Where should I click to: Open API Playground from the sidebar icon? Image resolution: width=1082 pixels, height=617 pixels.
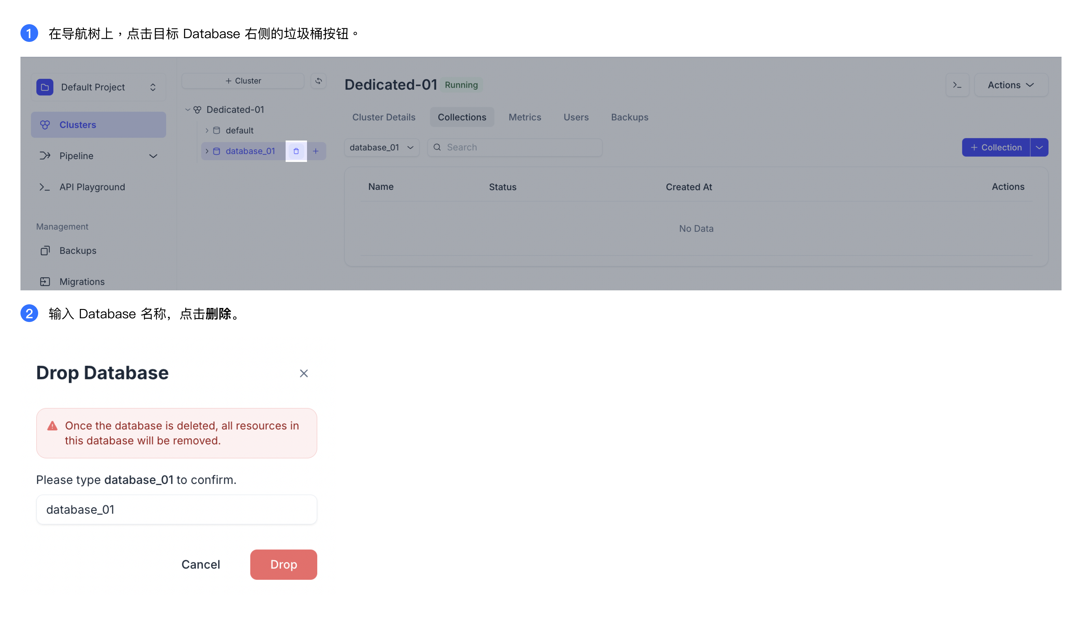click(x=45, y=187)
